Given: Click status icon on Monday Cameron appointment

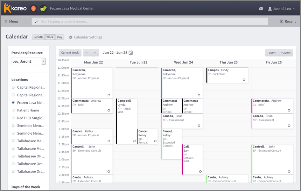Looking at the screenshot, I should pos(109,95).
